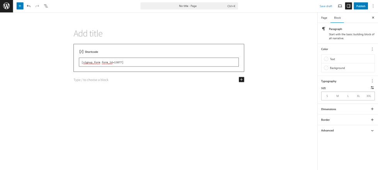Click Save draft

326,6
